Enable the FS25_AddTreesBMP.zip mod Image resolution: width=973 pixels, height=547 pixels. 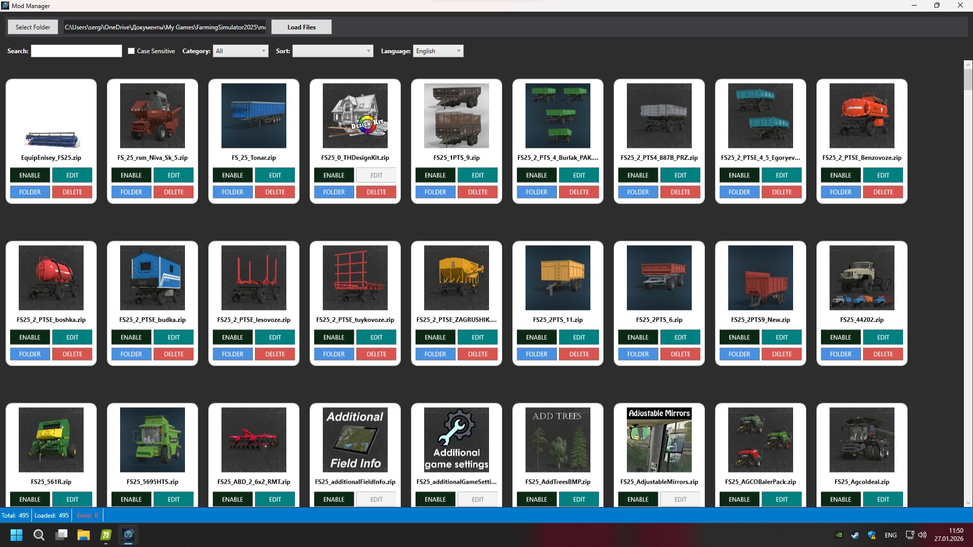(x=536, y=499)
